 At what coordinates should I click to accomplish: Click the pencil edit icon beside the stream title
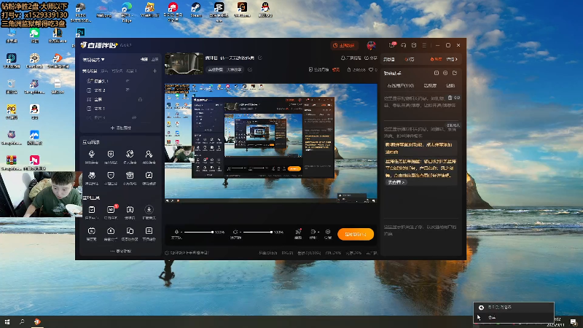click(x=260, y=58)
